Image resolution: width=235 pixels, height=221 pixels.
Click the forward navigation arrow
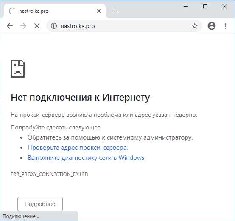(x=23, y=26)
